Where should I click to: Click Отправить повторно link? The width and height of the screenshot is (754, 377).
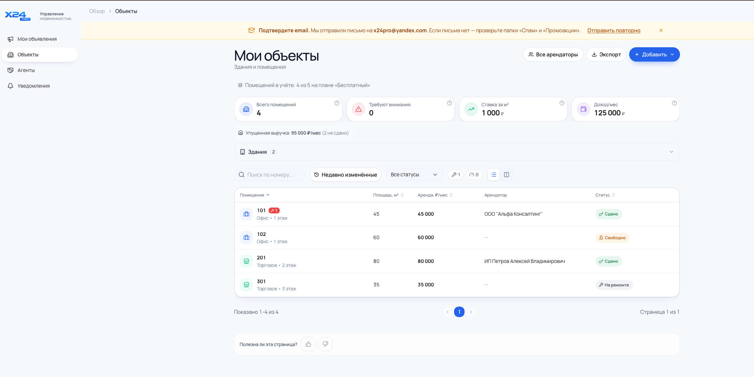(x=614, y=30)
